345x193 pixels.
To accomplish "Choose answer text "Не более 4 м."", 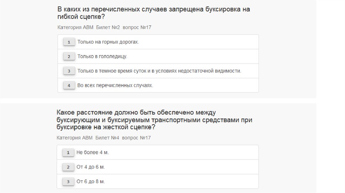I will click(93, 152).
